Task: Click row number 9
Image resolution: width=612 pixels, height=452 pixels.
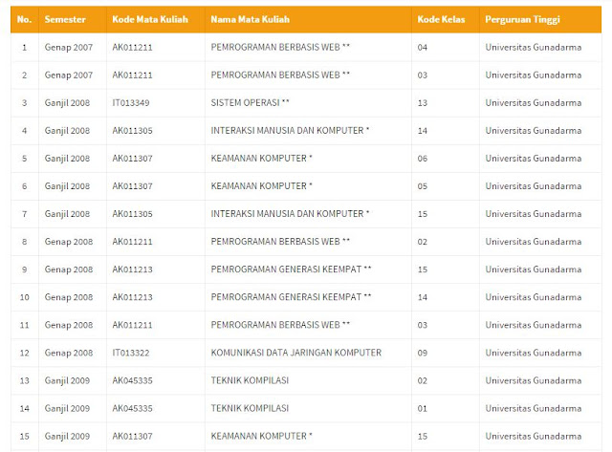Action: (x=24, y=269)
